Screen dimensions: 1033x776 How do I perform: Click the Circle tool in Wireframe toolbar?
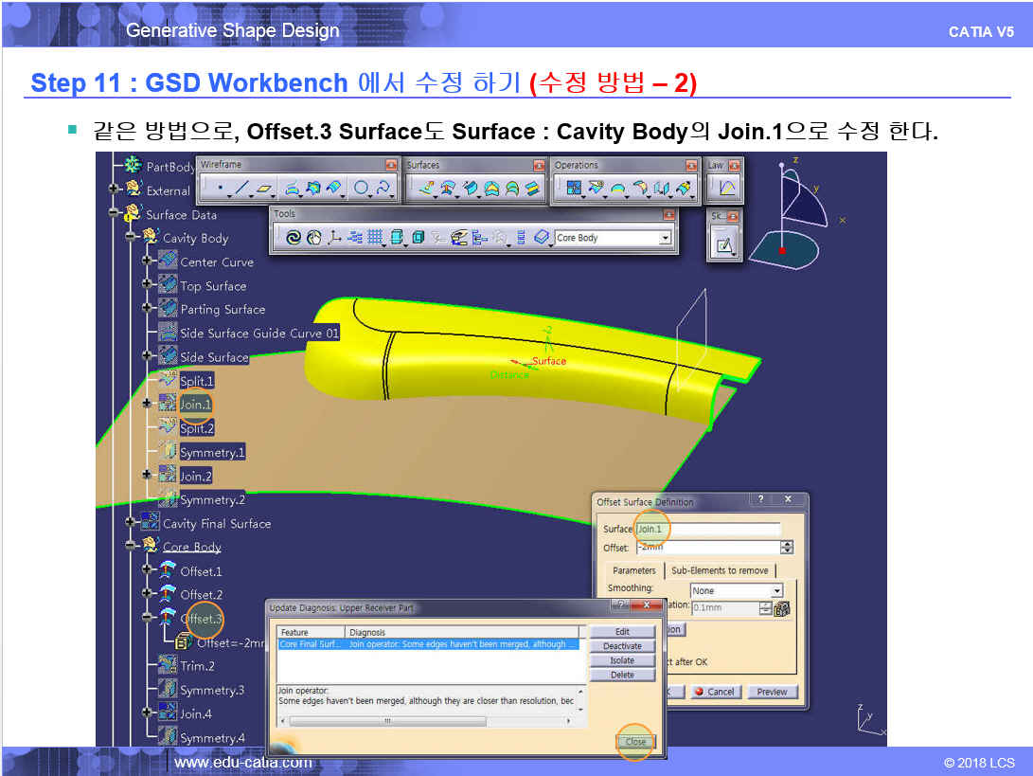point(361,189)
